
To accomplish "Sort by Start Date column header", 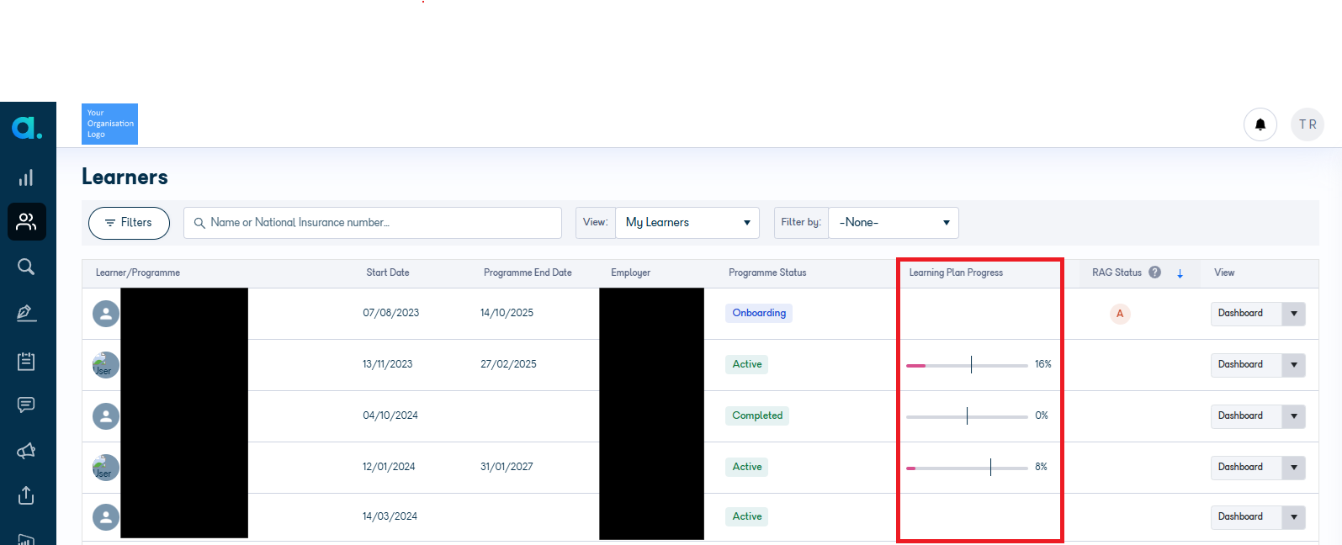I will 388,272.
